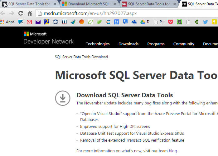The image size is (218, 156).
Task: Click the blank page bookmark after Evernote
Action: [188, 22]
